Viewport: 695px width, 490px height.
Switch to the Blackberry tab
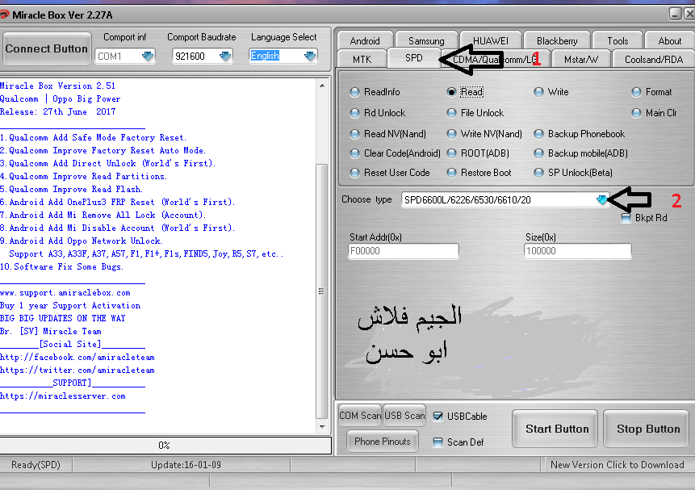(557, 41)
